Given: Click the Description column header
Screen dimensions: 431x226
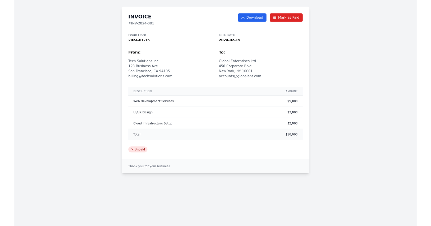Looking at the screenshot, I should click(143, 91).
